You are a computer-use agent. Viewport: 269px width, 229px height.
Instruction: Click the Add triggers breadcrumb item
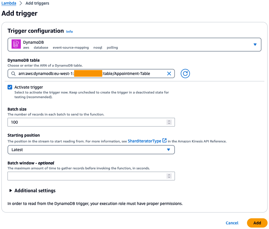click(37, 3)
